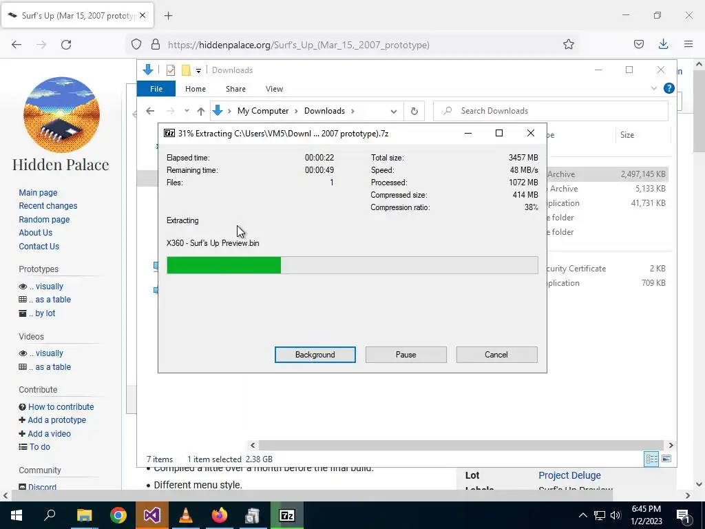The image size is (705, 529).
Task: Select the 709 KB application row
Action: pyautogui.click(x=607, y=283)
